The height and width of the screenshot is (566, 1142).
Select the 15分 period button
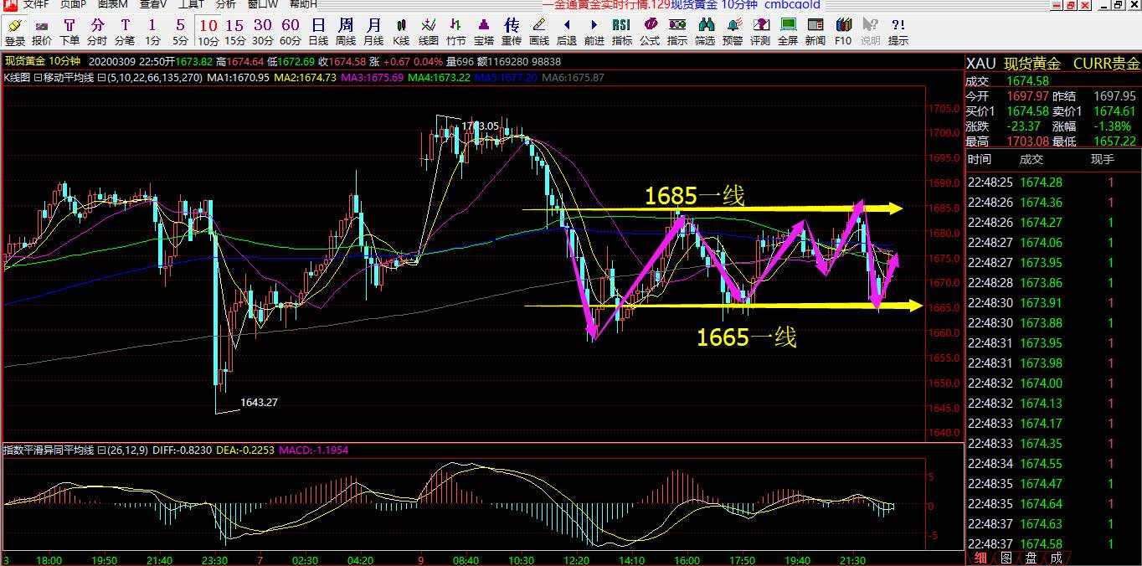(235, 32)
